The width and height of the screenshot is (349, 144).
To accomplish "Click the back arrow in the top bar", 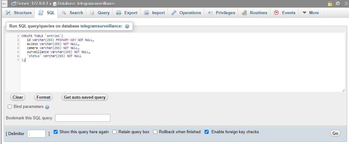I will pyautogui.click(x=4, y=4).
